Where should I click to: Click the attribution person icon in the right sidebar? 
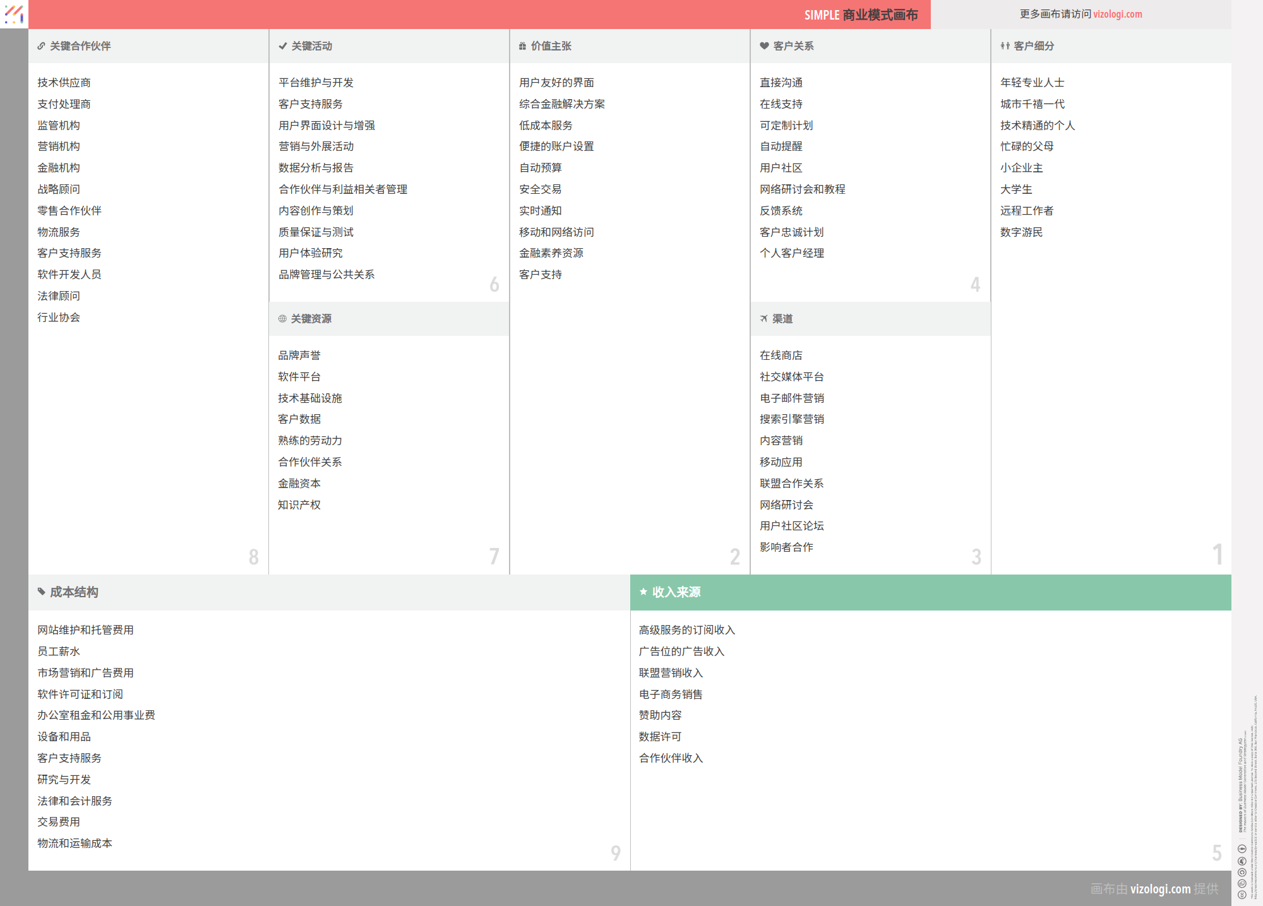1242,861
